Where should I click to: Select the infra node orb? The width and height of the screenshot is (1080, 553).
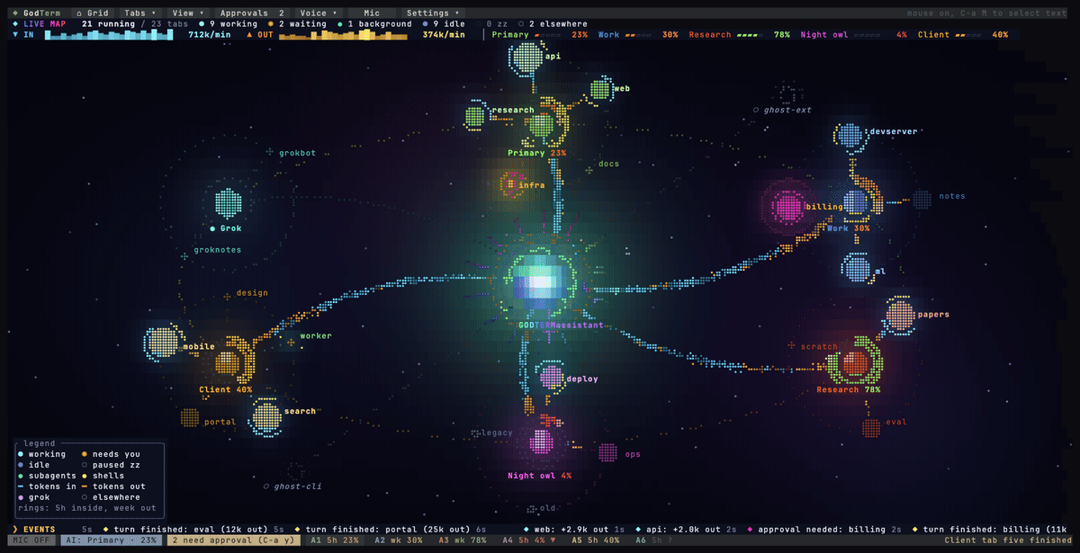tap(509, 185)
